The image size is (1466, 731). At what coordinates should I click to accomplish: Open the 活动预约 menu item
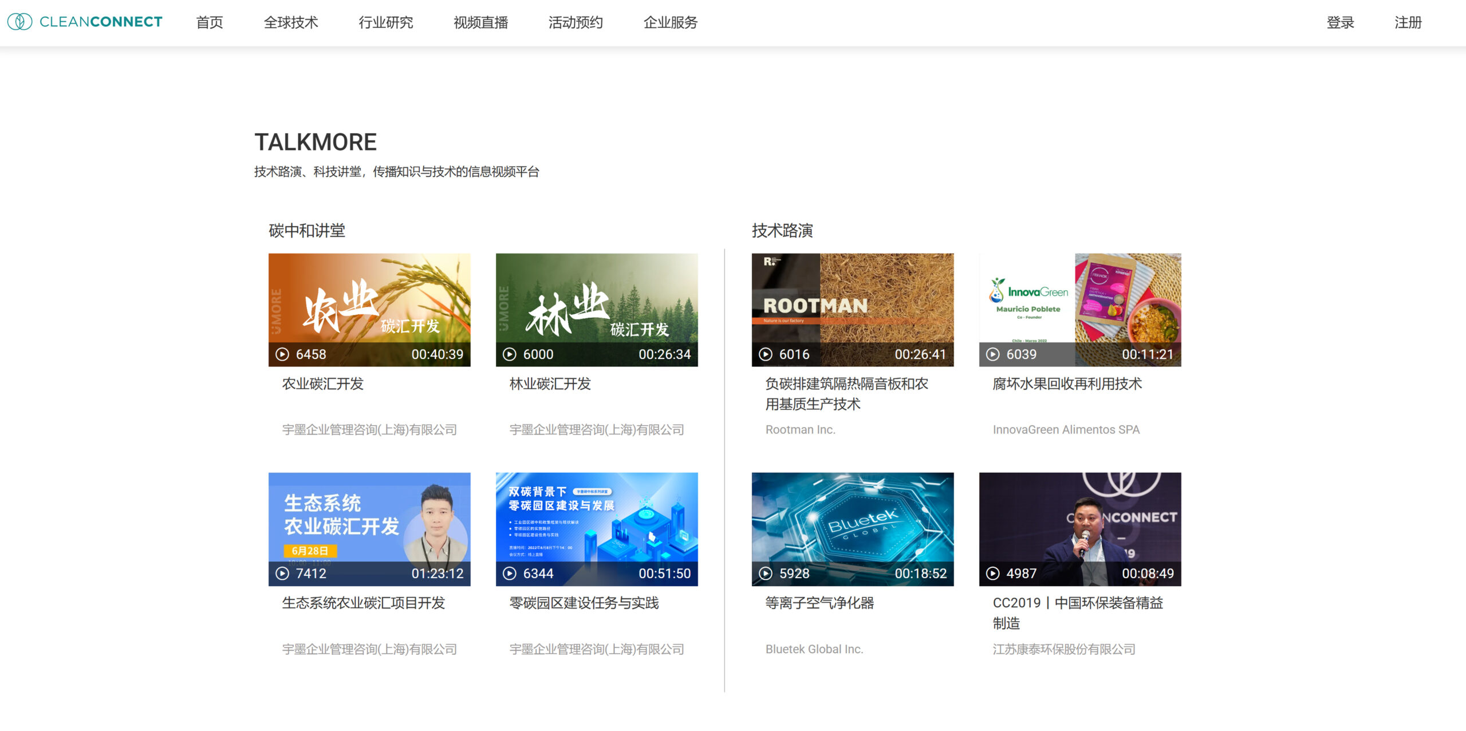(576, 22)
